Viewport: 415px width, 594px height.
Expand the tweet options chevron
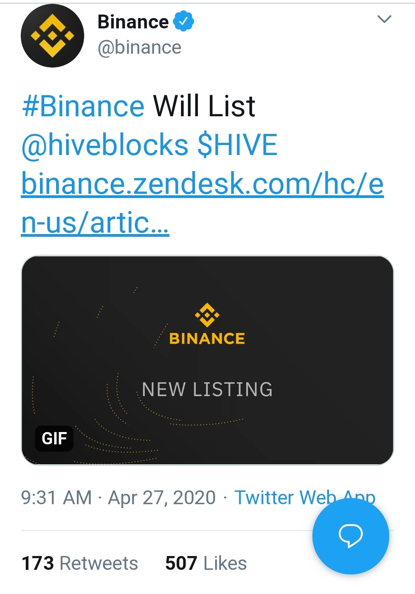click(x=384, y=19)
